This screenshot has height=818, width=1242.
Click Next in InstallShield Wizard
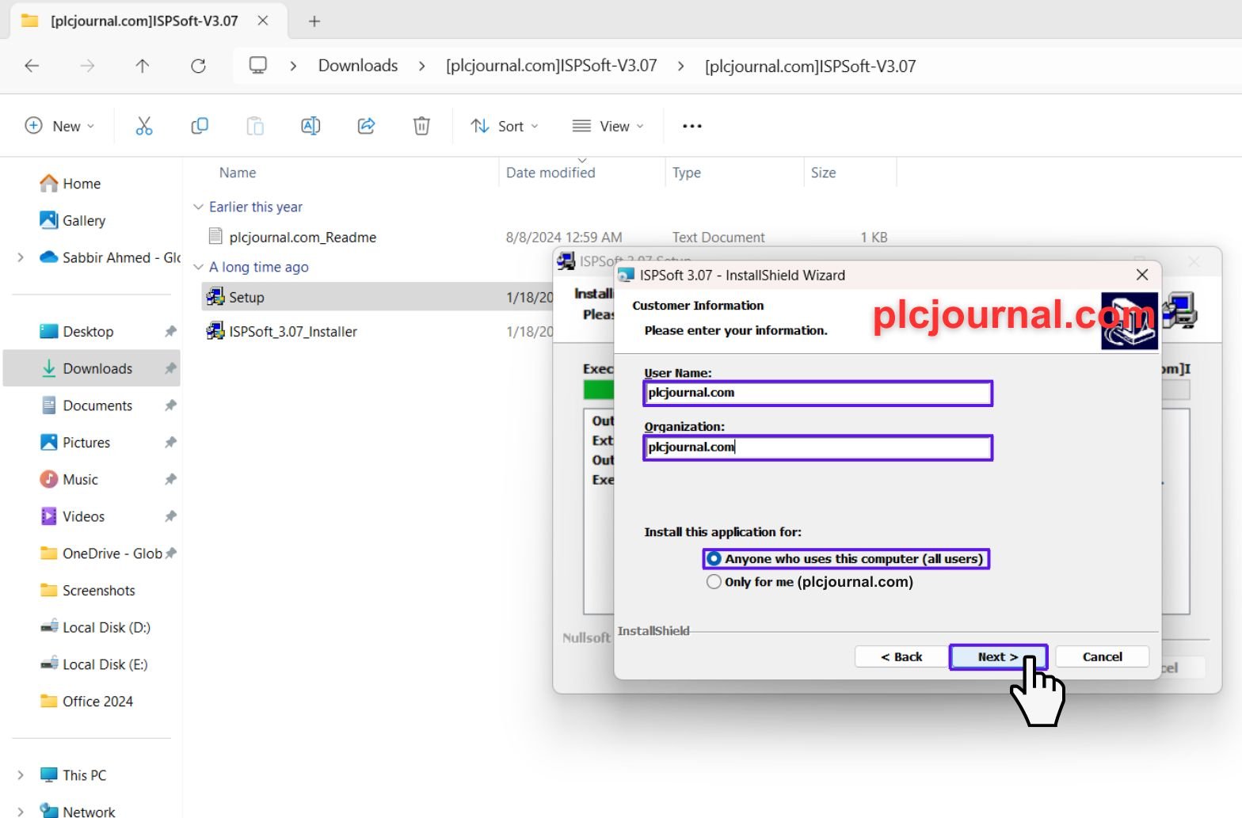[998, 656]
